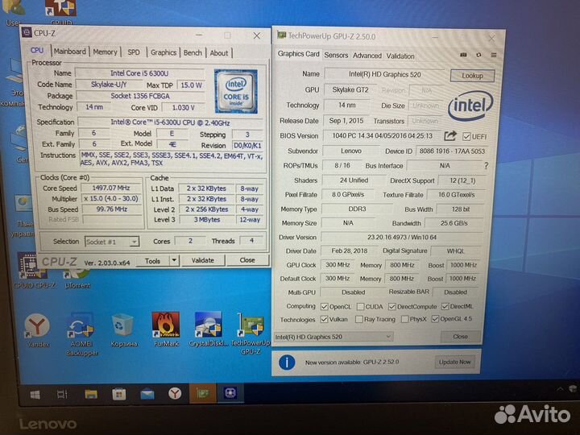Click the Lookup button in GPU-Z

click(x=472, y=76)
